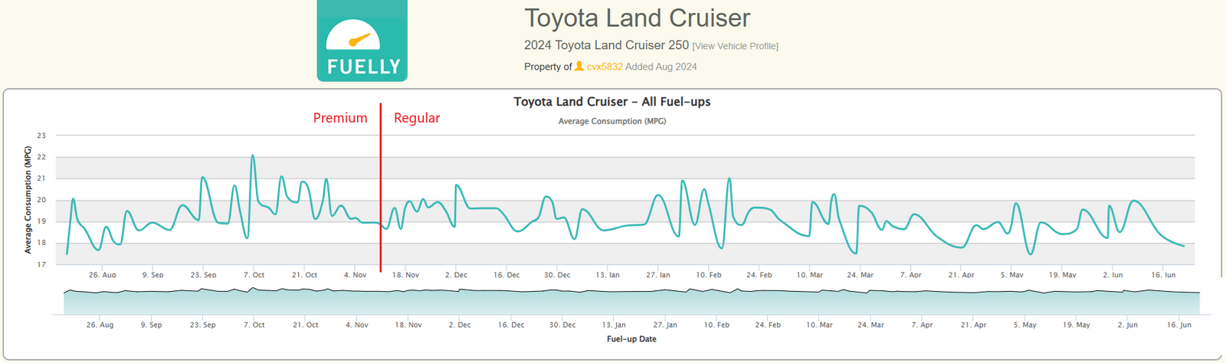Click '18. Nov' label in the lower navigator
The height and width of the screenshot is (363, 1226).
[408, 325]
